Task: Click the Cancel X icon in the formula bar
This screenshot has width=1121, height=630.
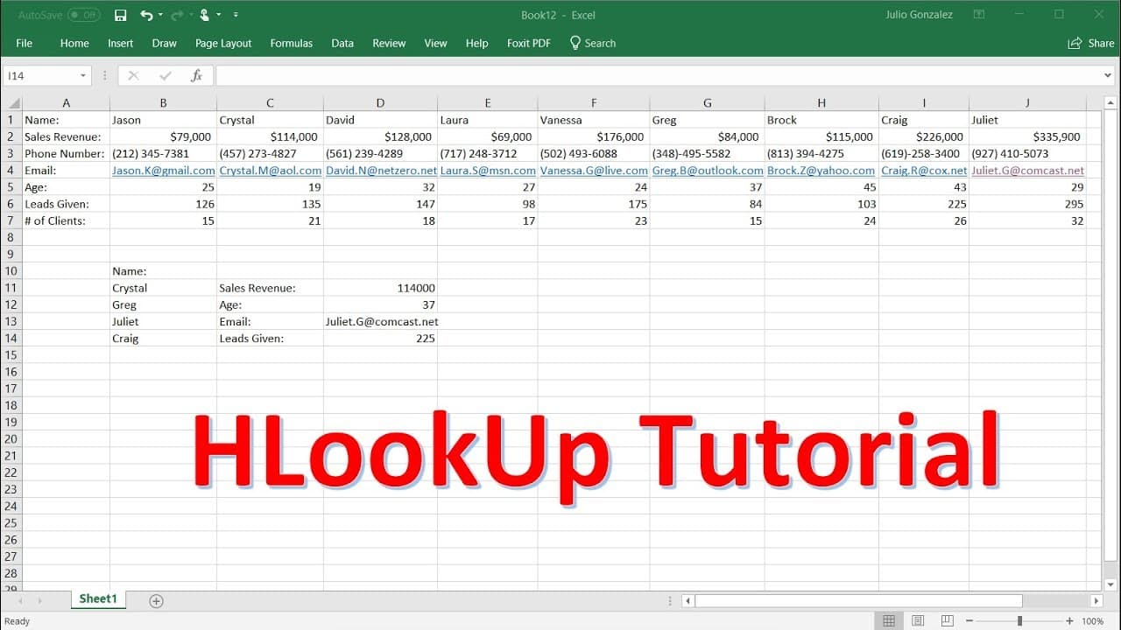Action: (x=133, y=76)
